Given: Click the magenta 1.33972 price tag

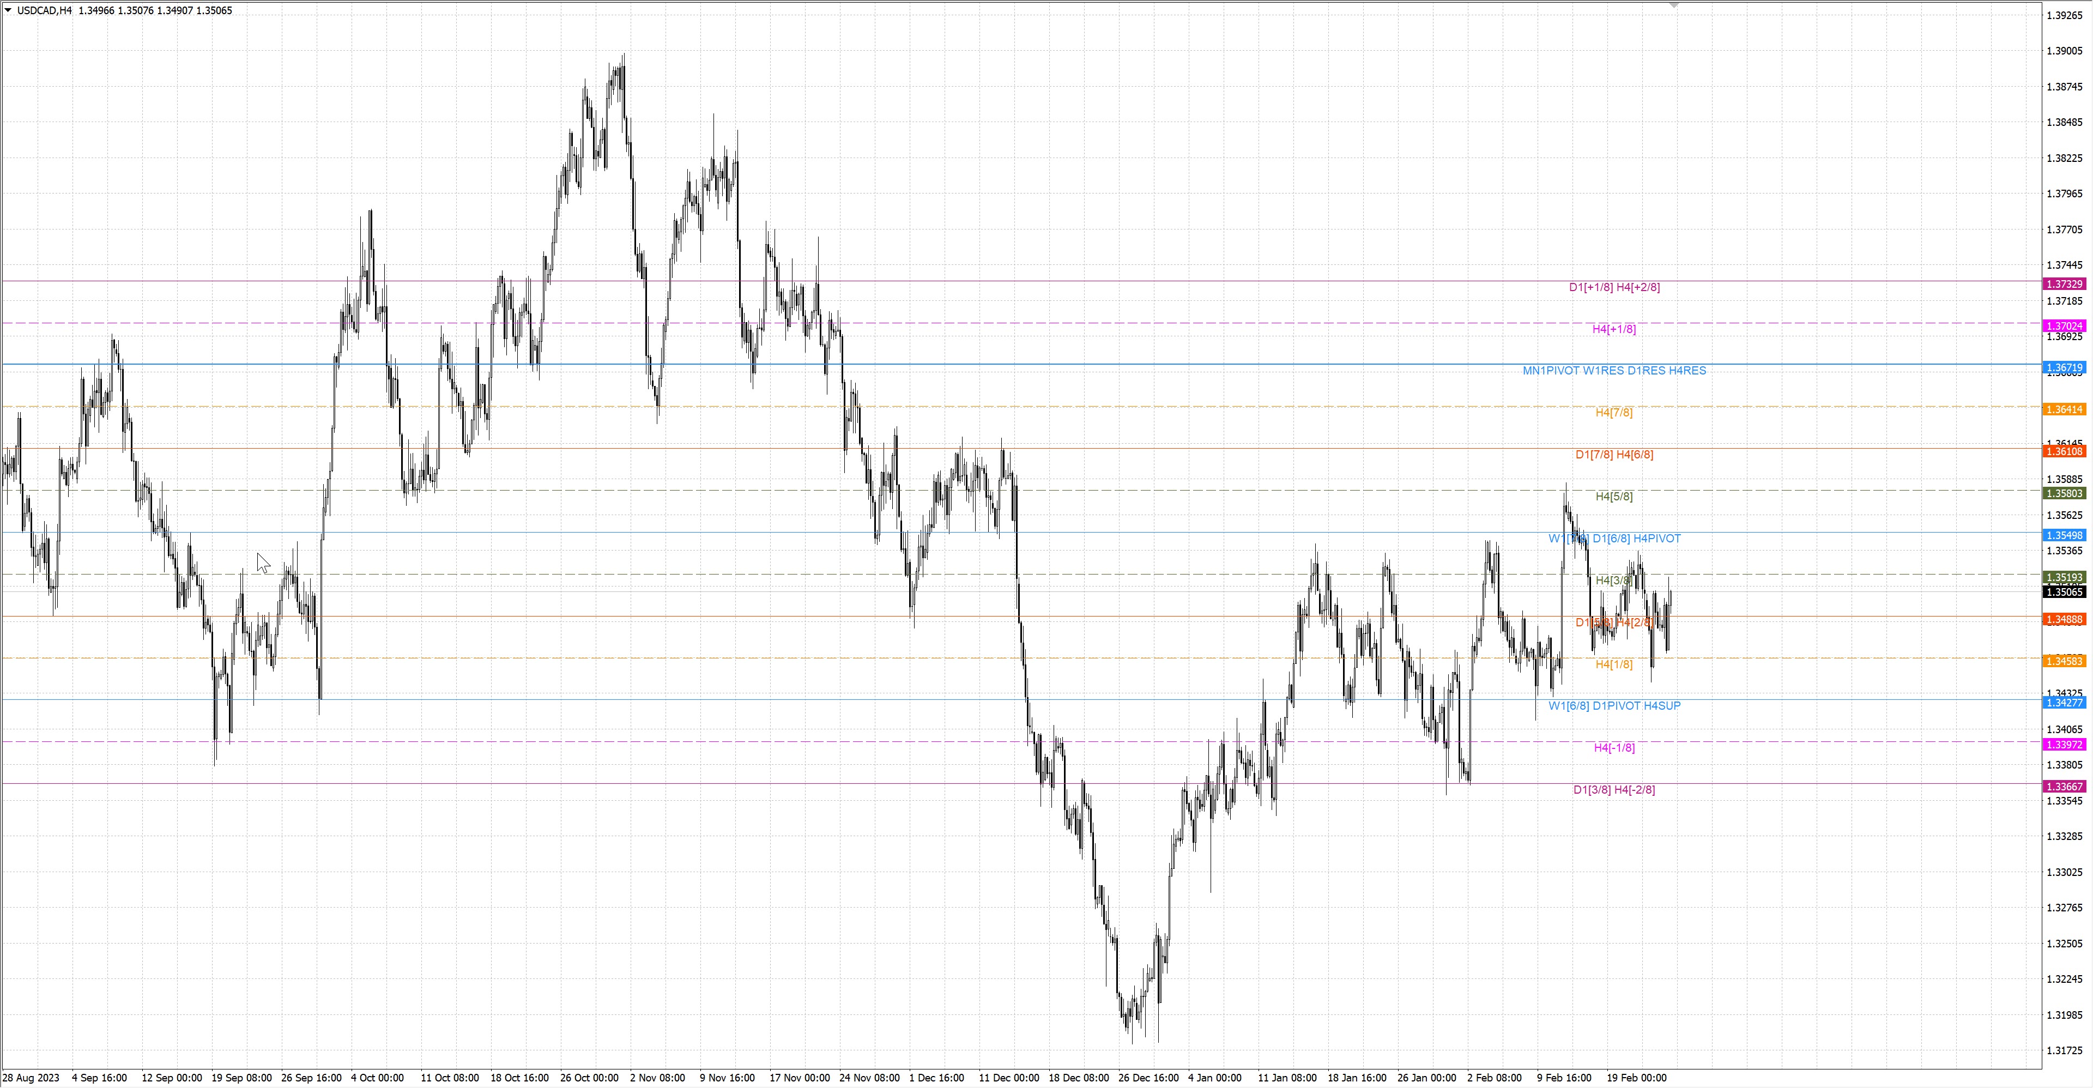Looking at the screenshot, I should (2064, 745).
